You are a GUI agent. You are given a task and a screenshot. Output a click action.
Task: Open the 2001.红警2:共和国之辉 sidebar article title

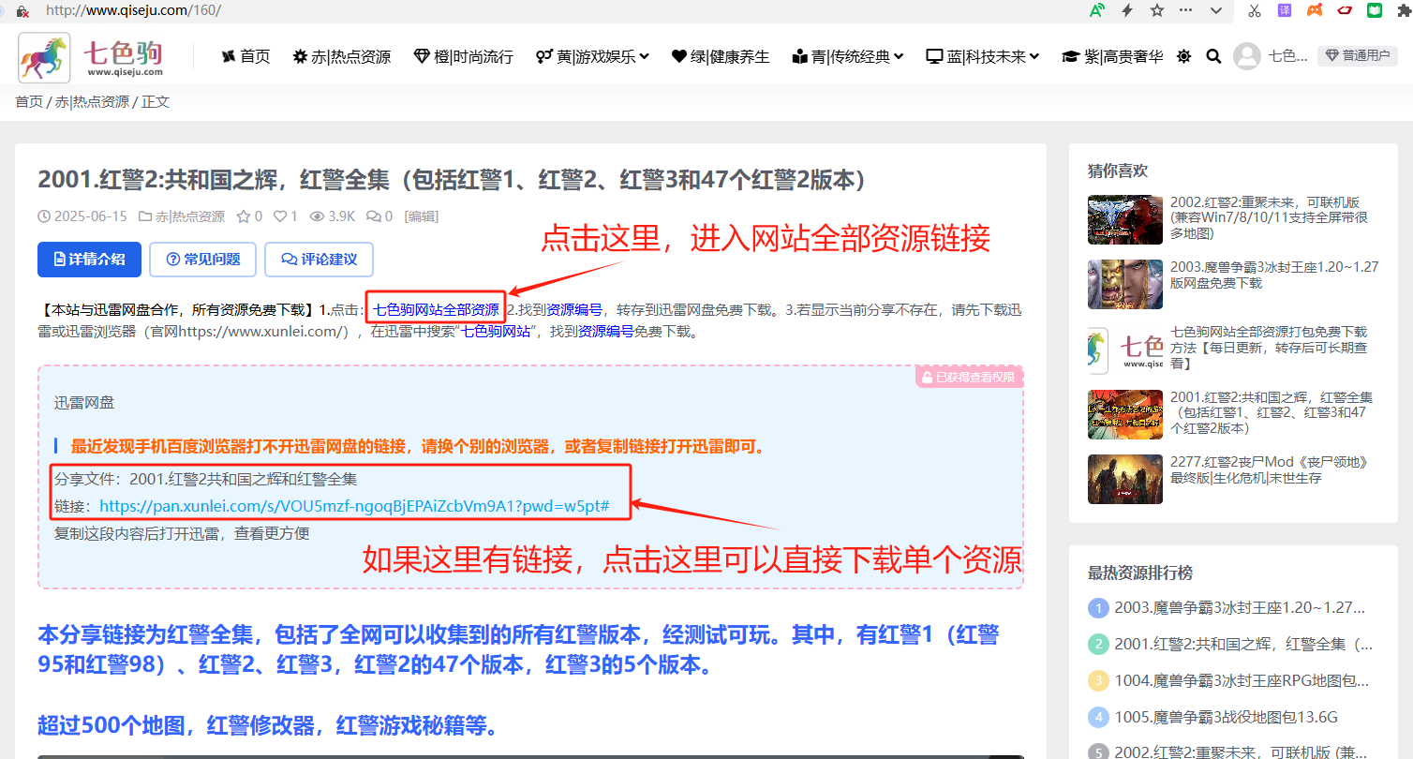(x=1272, y=413)
